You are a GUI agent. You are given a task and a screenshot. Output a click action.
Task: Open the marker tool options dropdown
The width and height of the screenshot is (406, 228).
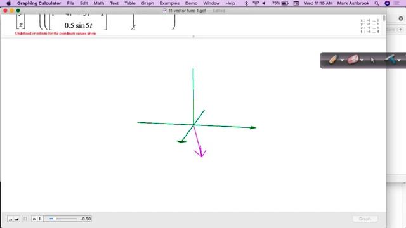click(x=399, y=60)
